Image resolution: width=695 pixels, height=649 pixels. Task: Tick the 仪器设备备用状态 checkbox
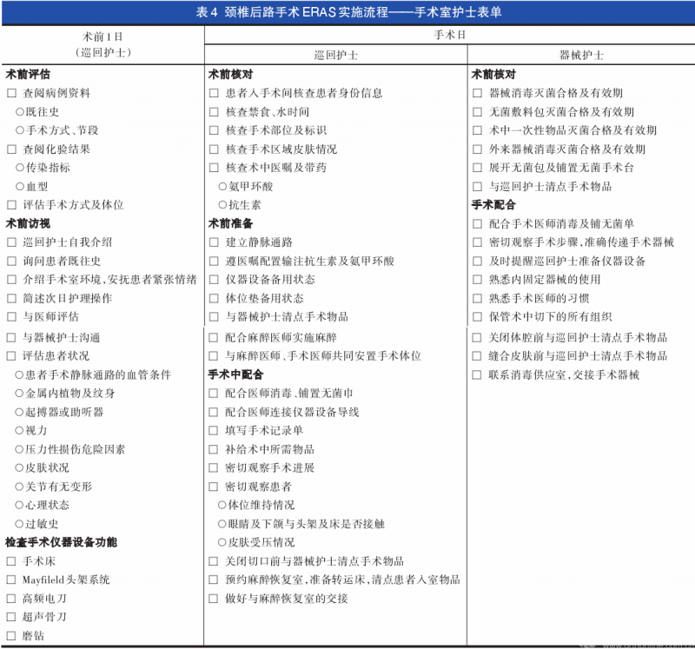214,280
